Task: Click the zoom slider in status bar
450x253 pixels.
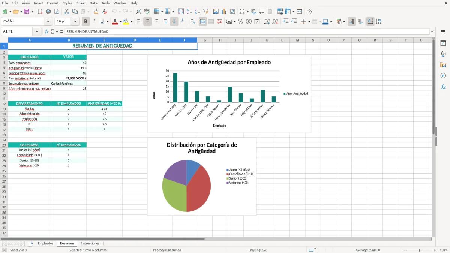Action: [x=420, y=250]
